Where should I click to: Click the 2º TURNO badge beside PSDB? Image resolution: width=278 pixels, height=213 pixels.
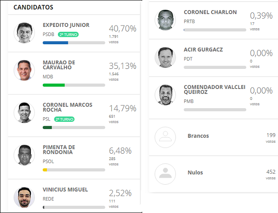coord(68,34)
